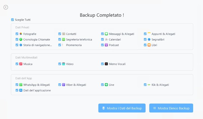Uncheck Cronologia Chiamate checkbox
This screenshot has height=119, width=203.
point(17,39)
